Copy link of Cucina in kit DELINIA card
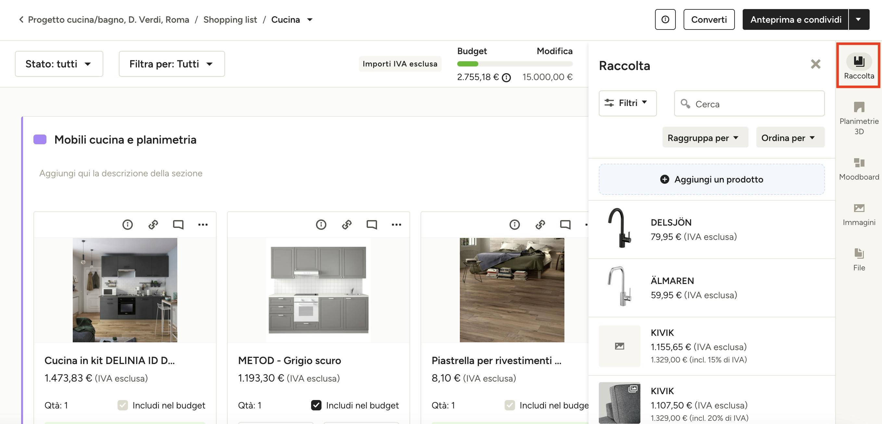Screen dimensions: 882x424 tap(153, 224)
